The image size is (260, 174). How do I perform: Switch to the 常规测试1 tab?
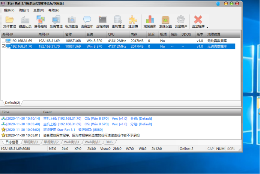tap(31, 142)
